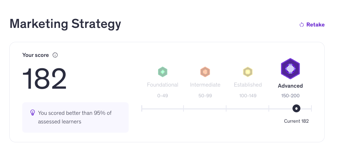Viewport: 343px width, 152px height.
Task: Click the circular retake arrows icon
Action: pos(302,25)
